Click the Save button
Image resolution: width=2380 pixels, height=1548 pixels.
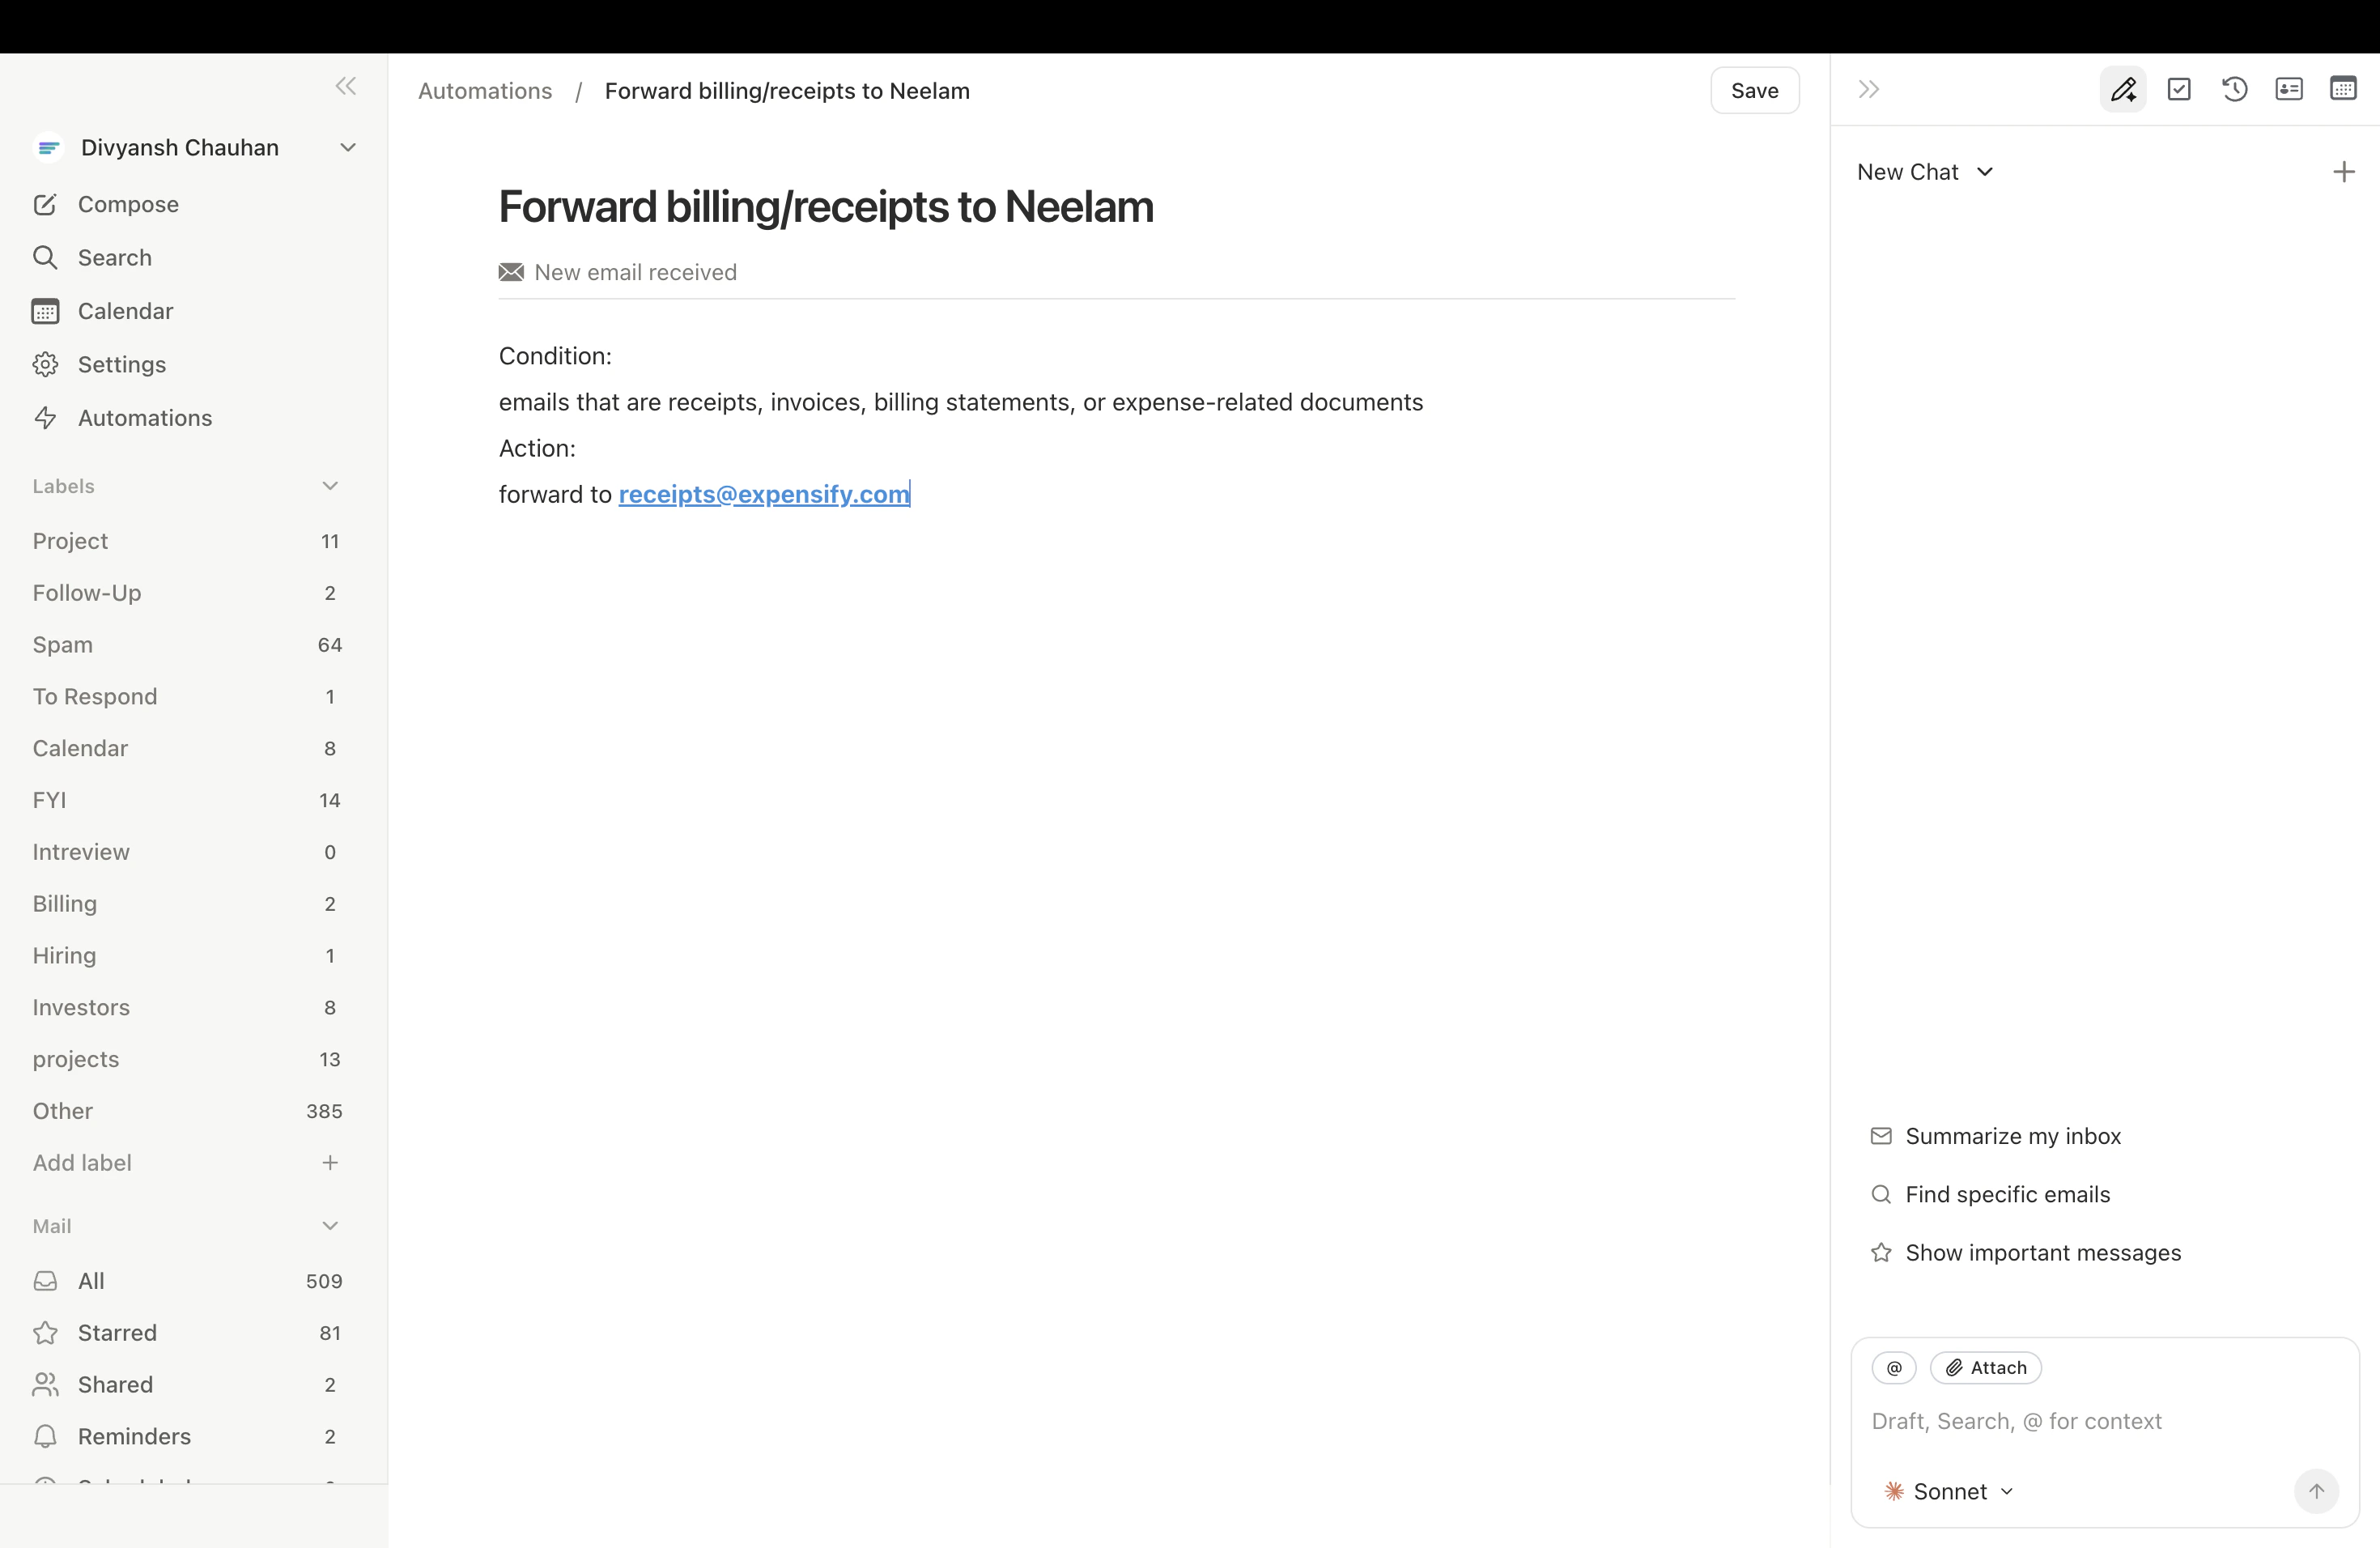1755,89
